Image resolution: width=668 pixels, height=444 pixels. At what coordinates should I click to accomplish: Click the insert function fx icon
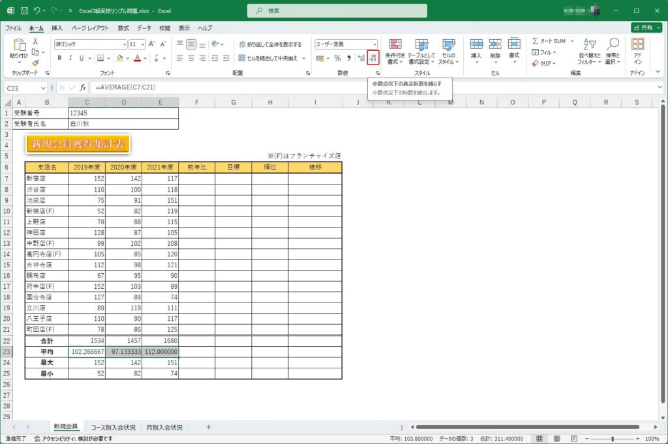coord(83,87)
